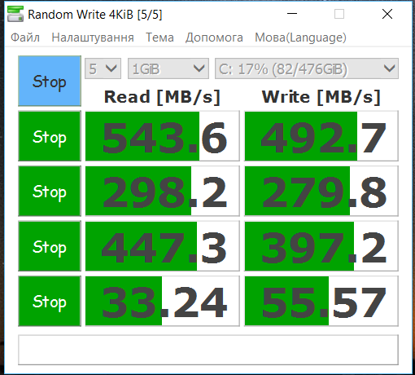The image size is (415, 375).
Task: Click the CrystalDiskMark app icon in title bar
Action: (x=15, y=14)
